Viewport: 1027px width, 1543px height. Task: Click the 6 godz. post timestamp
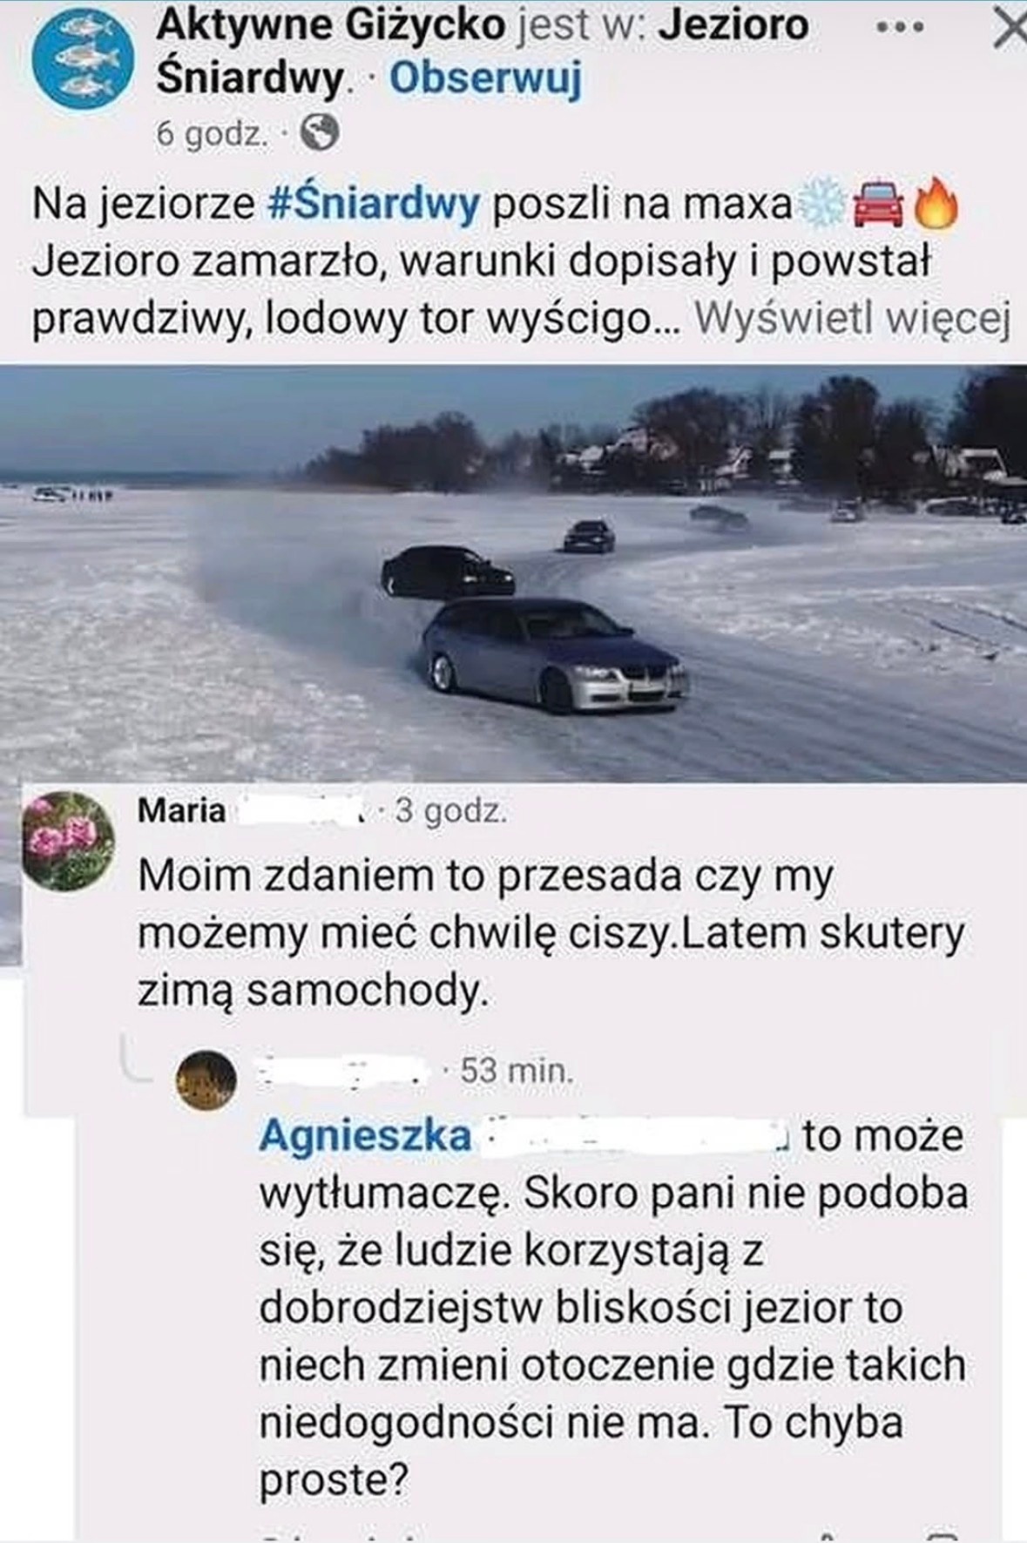click(211, 134)
